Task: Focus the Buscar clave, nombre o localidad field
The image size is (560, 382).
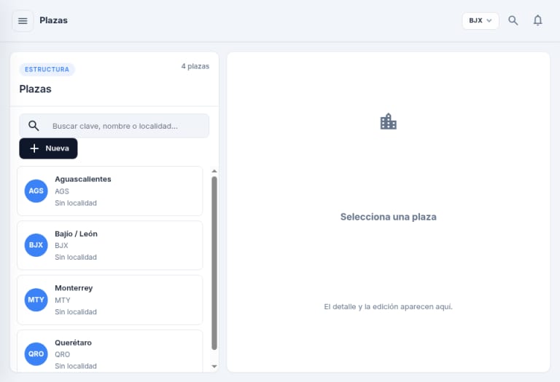Action: (114, 126)
